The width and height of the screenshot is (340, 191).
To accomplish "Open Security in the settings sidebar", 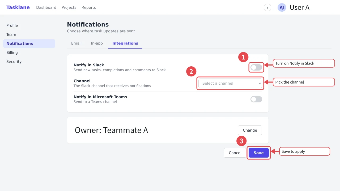I will point(29,62).
